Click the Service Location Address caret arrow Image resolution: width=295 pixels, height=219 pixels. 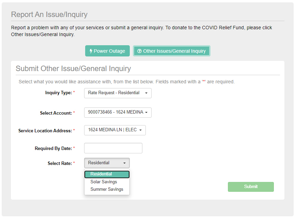(x=140, y=130)
